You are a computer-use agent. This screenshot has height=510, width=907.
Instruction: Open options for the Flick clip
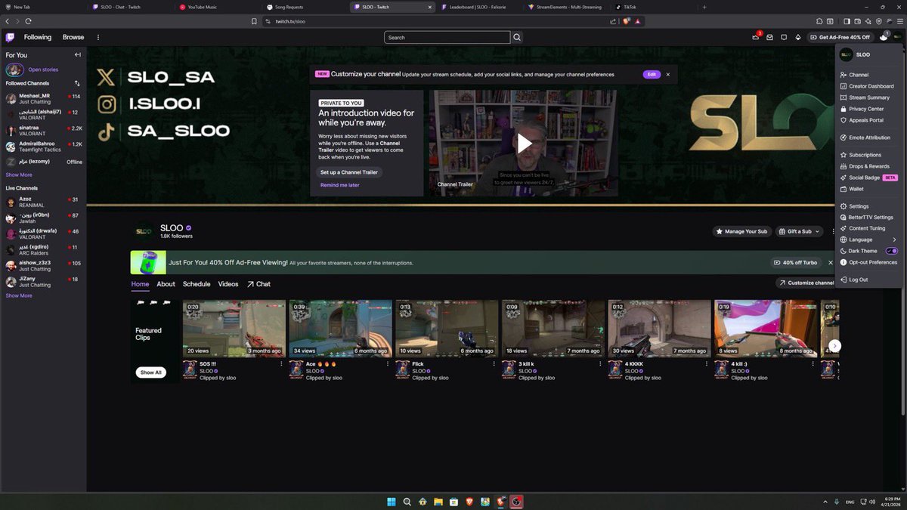(494, 363)
